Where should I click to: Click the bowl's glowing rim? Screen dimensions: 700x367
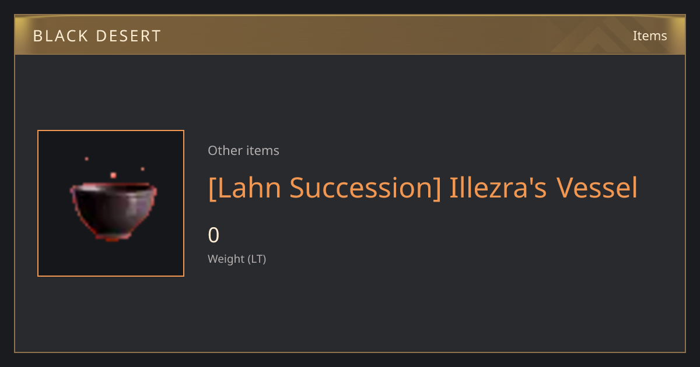coord(114,186)
